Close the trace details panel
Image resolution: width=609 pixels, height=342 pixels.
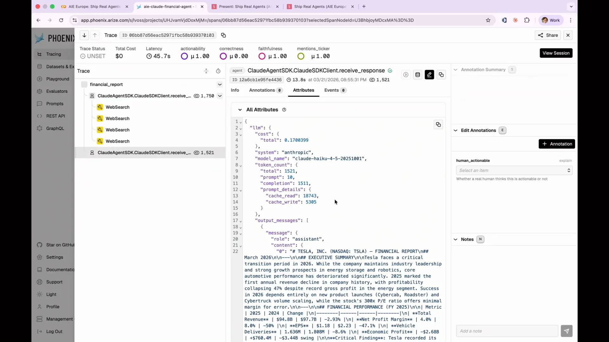coord(568,35)
